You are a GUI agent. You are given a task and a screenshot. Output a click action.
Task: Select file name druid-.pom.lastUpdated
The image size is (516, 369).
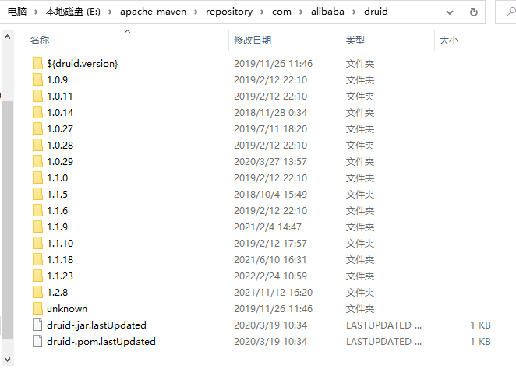(x=101, y=342)
